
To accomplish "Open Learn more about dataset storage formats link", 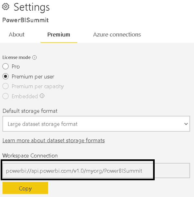I will (x=53, y=140).
